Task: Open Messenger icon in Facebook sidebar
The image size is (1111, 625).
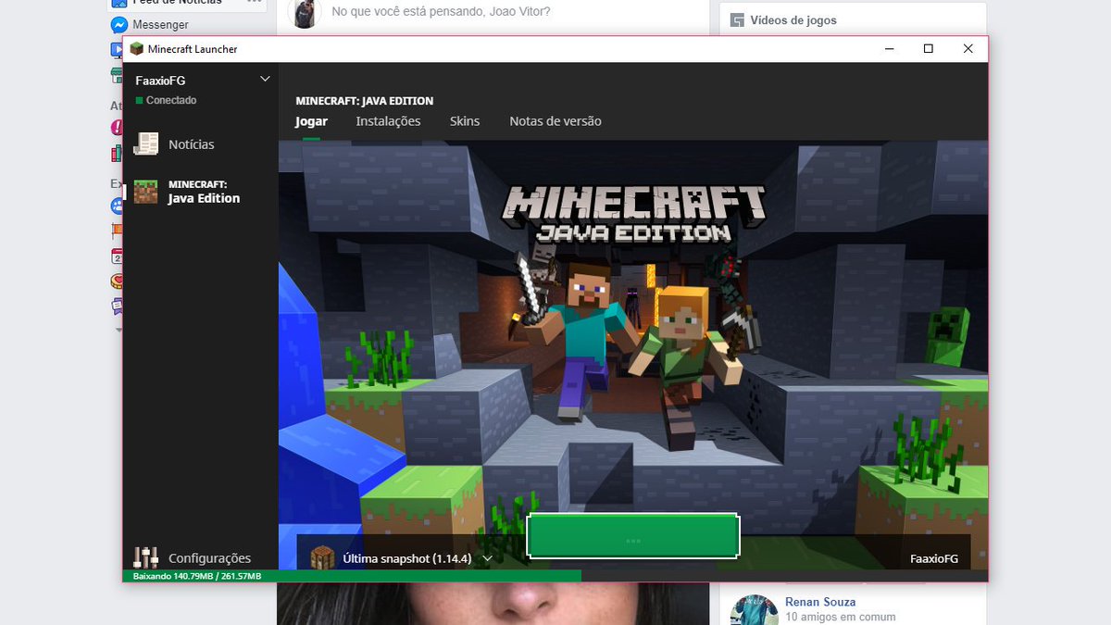Action: coord(119,25)
